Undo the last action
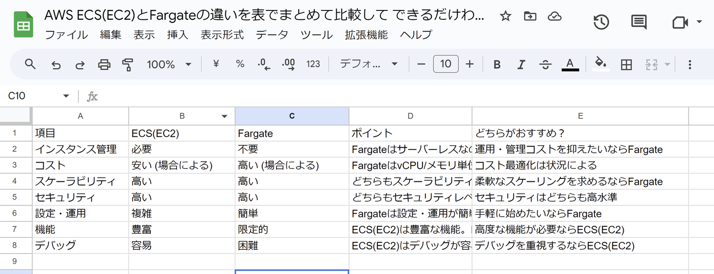Viewport: 714px width, 274px height. pyautogui.click(x=56, y=64)
